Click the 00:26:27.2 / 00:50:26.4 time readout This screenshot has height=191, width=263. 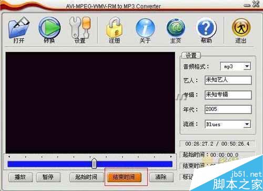217,144
